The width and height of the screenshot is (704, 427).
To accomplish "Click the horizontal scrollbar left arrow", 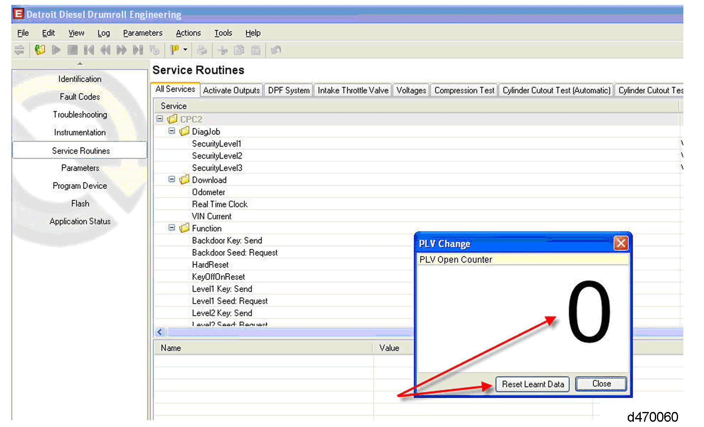I will pos(160,332).
